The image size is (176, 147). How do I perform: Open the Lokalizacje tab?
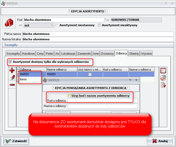[x=68, y=54]
